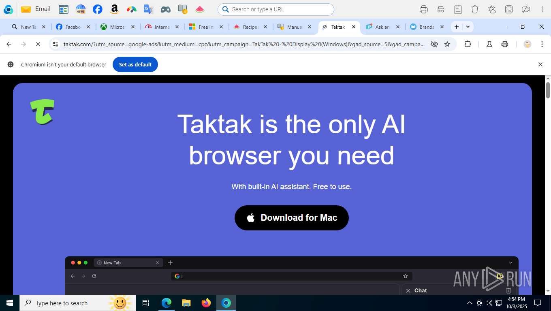Open the watermelon recipes shortcut

pyautogui.click(x=200, y=9)
